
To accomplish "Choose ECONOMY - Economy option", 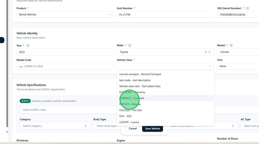I will coord(165,92).
